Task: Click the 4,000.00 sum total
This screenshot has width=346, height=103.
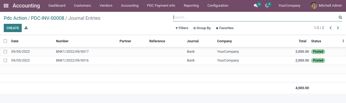Action: 302,88
